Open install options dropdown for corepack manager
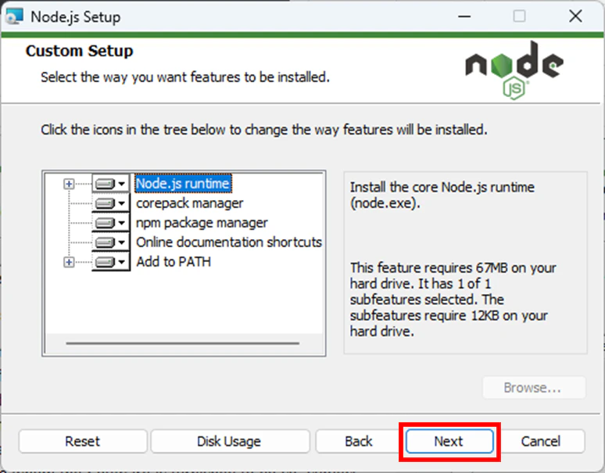 point(110,203)
